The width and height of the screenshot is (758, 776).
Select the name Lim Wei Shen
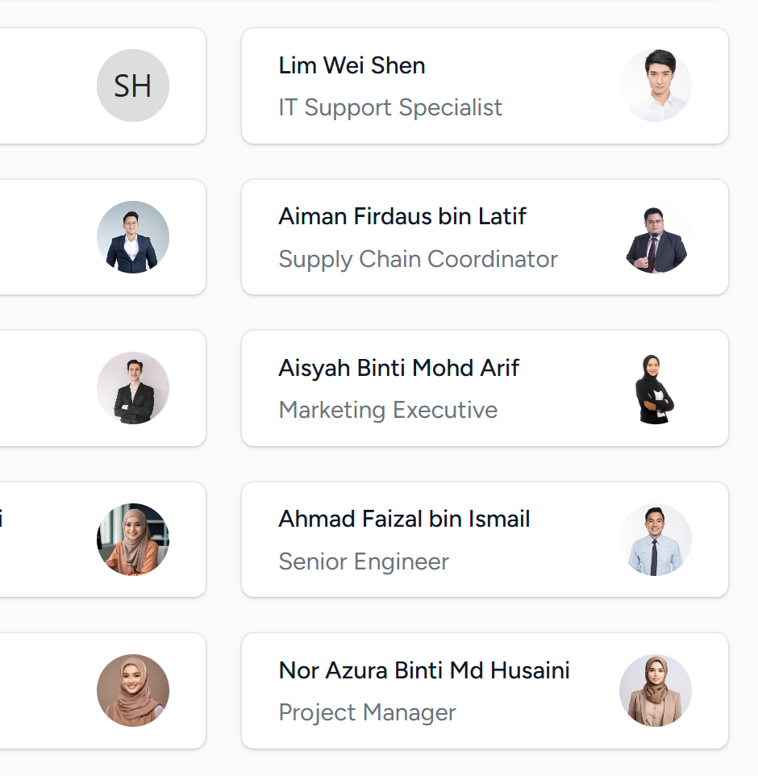click(x=352, y=65)
